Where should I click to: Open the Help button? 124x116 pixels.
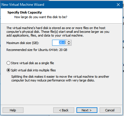(13, 110)
